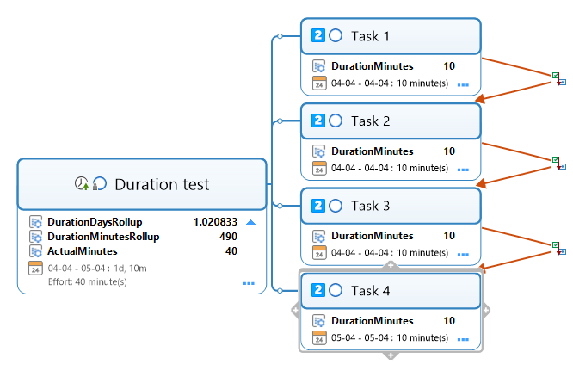Select the Task 4 topic title
Viewport: 573px width, 377px height.
[x=371, y=291]
